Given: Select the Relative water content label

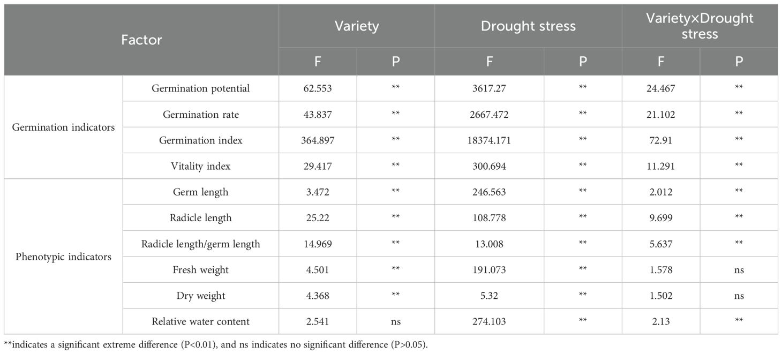Looking at the screenshot, I should point(200,322).
